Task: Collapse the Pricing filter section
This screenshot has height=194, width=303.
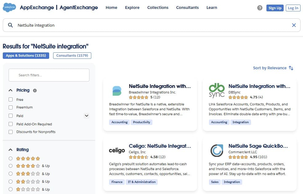Action: click(10, 90)
